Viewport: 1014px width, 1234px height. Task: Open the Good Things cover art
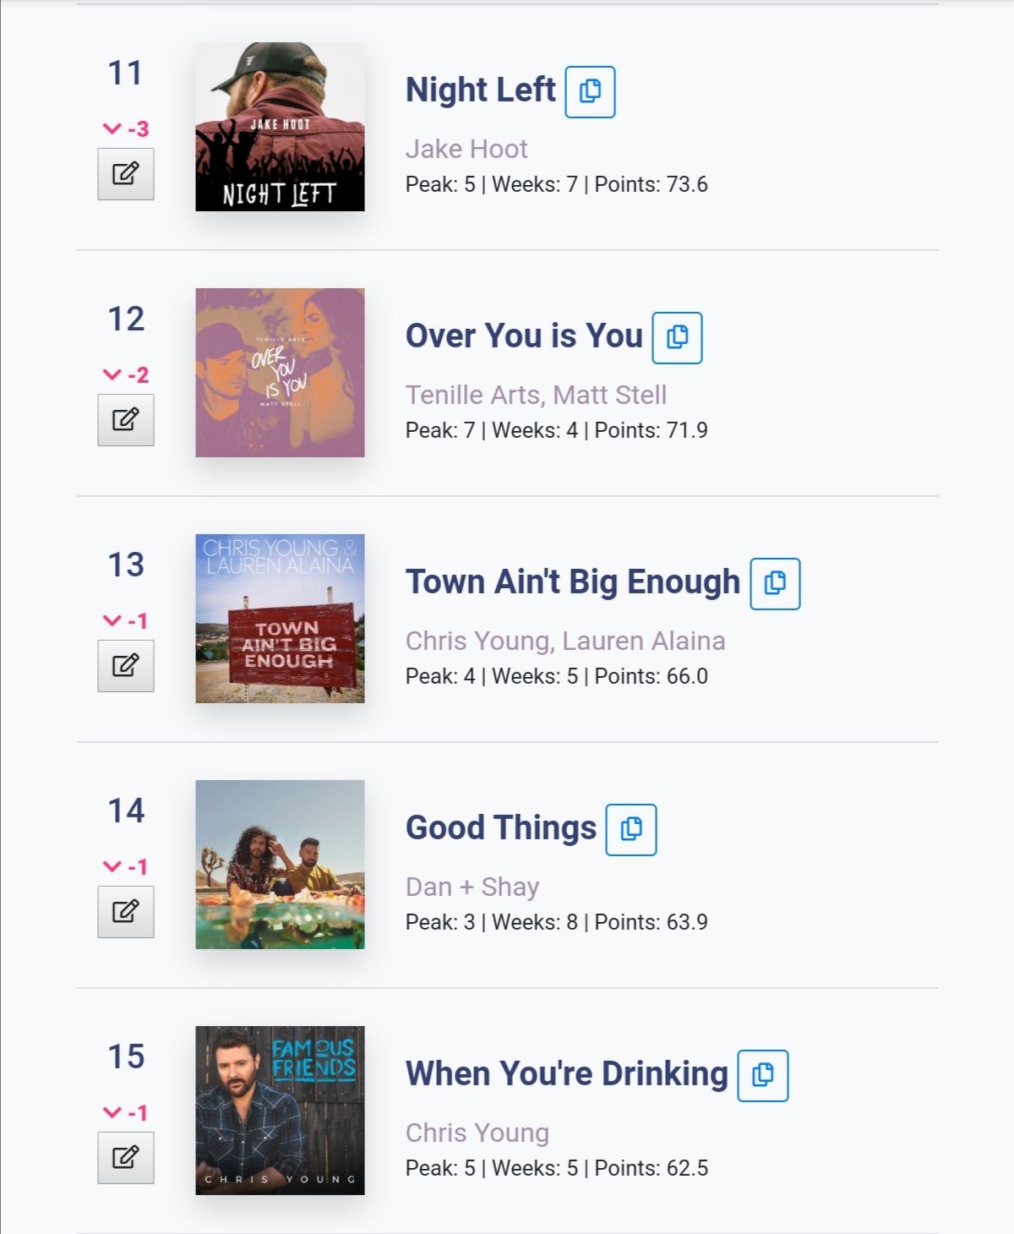[x=280, y=865]
